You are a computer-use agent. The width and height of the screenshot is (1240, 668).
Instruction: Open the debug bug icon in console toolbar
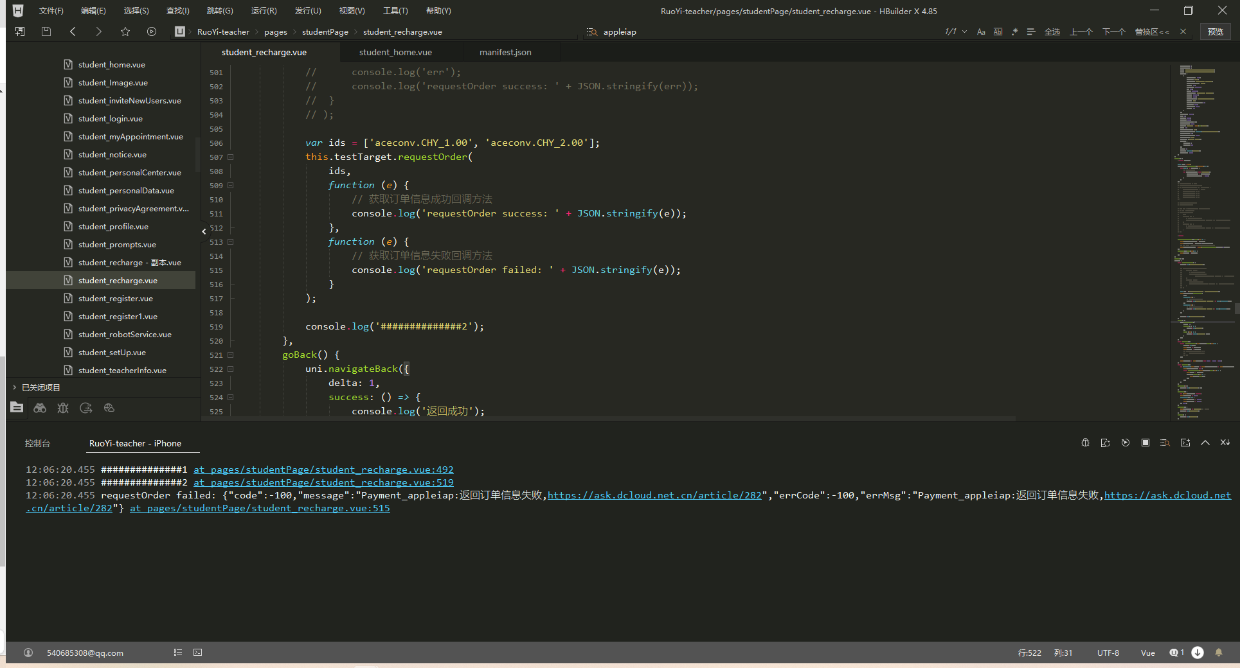(x=1085, y=443)
